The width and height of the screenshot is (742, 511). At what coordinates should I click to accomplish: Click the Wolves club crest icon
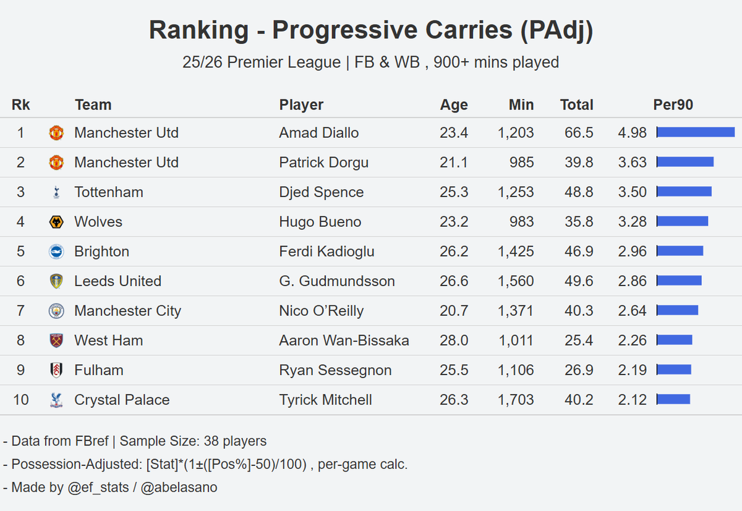(x=56, y=222)
